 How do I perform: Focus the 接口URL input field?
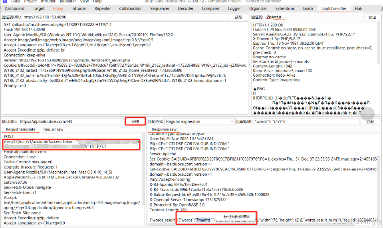[x=71, y=121]
